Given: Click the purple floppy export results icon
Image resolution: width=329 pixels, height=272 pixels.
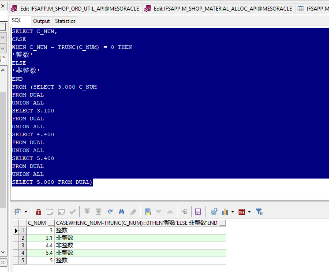Looking at the screenshot, I should pos(198,212).
